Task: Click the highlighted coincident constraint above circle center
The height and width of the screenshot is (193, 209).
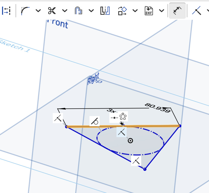Action: click(122, 132)
